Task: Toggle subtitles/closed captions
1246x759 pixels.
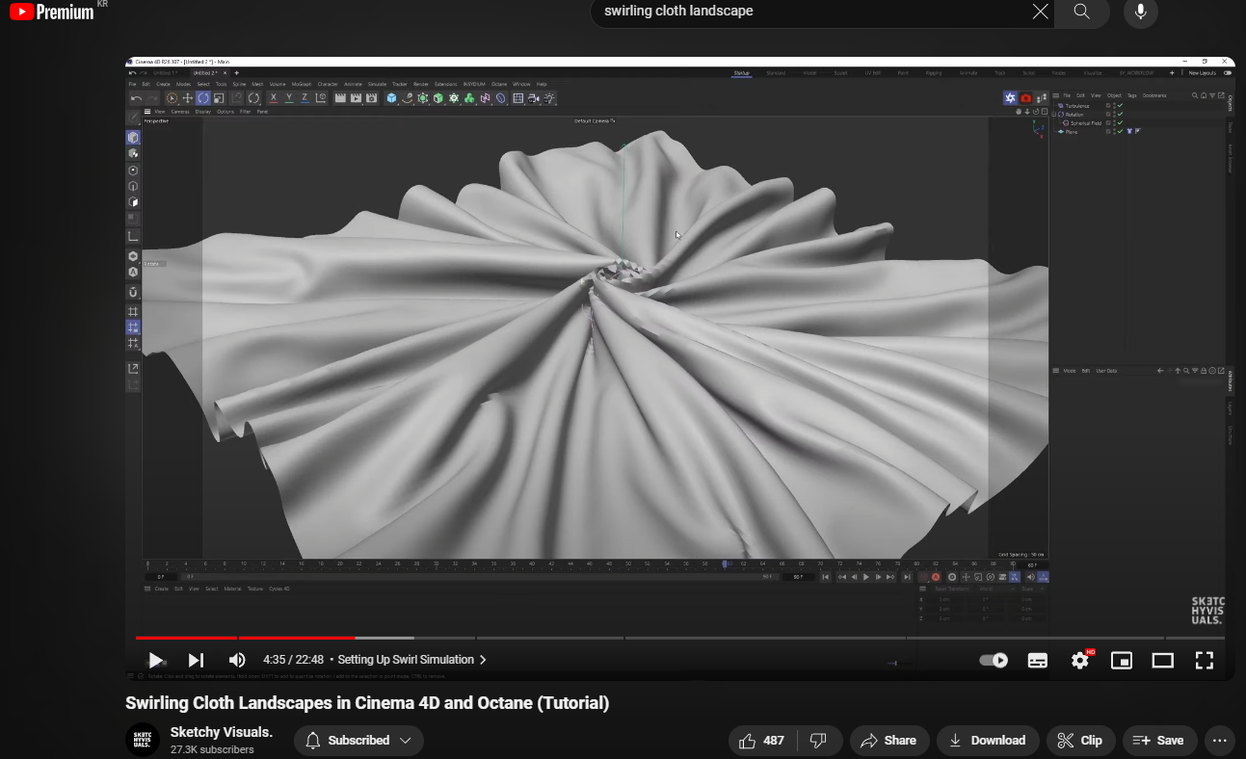Action: 1038,660
